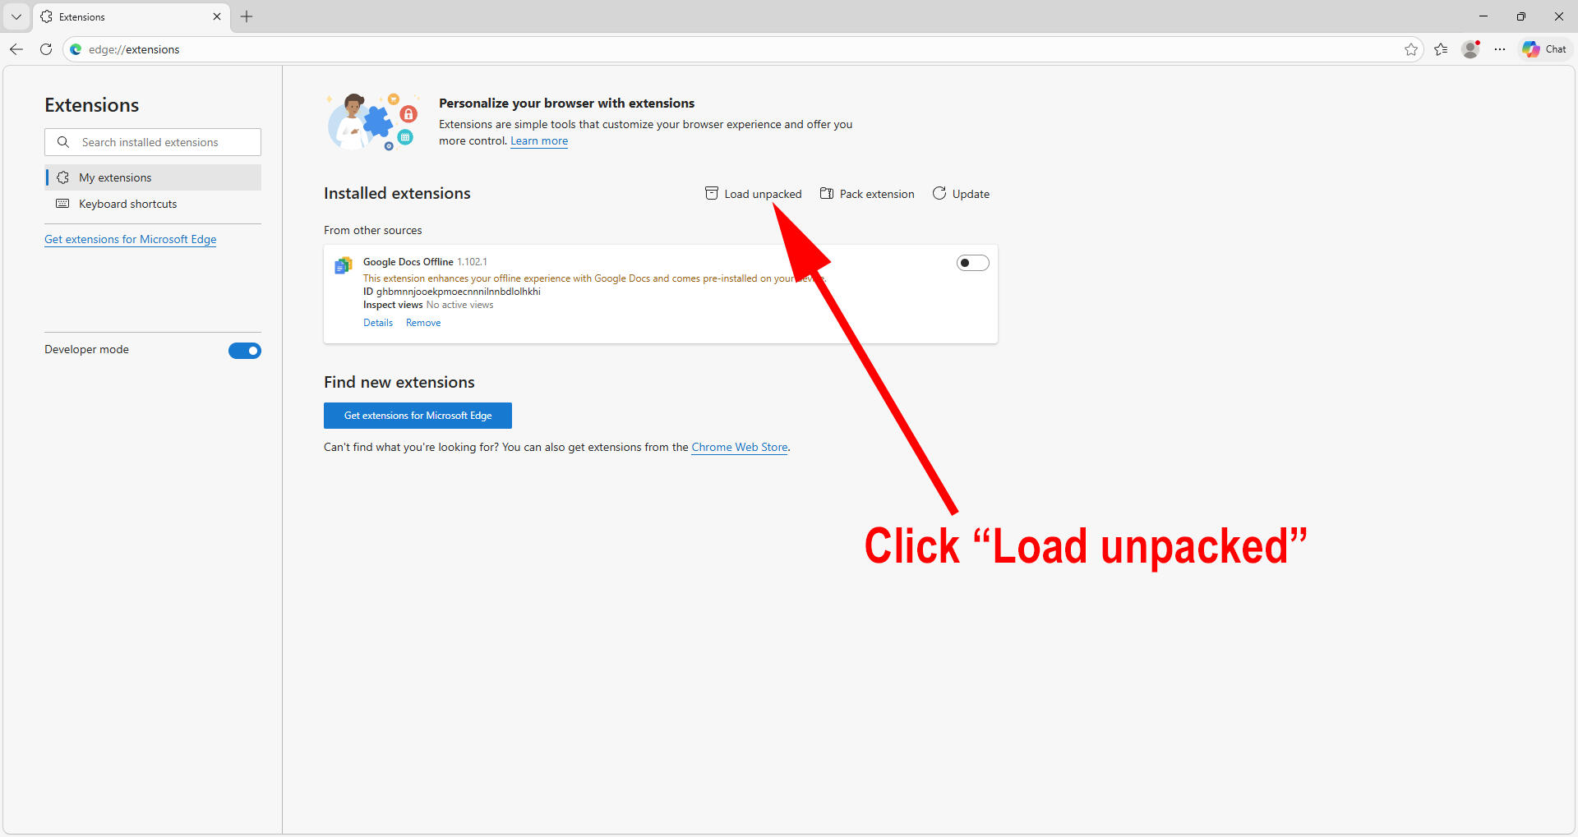Refresh the extensions page
1578x837 pixels.
coord(46,49)
